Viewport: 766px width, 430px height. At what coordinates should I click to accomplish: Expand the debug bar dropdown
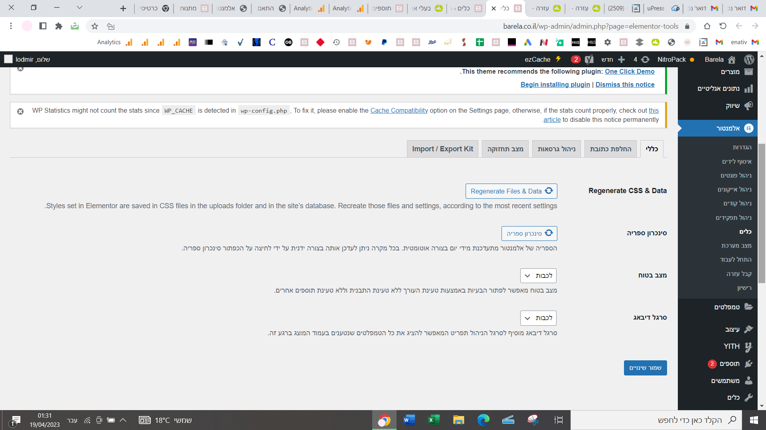pyautogui.click(x=538, y=318)
